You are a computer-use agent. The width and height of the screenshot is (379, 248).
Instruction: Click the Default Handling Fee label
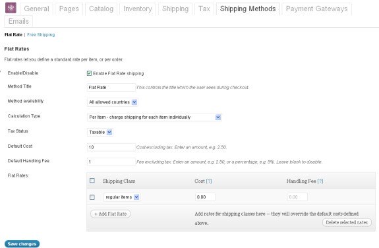(28, 161)
